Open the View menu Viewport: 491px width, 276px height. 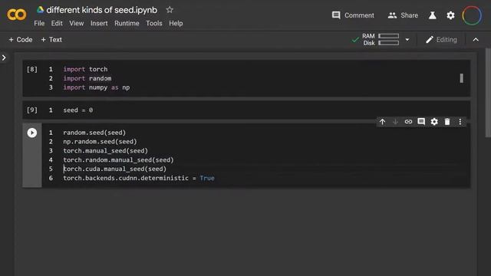[x=77, y=23]
